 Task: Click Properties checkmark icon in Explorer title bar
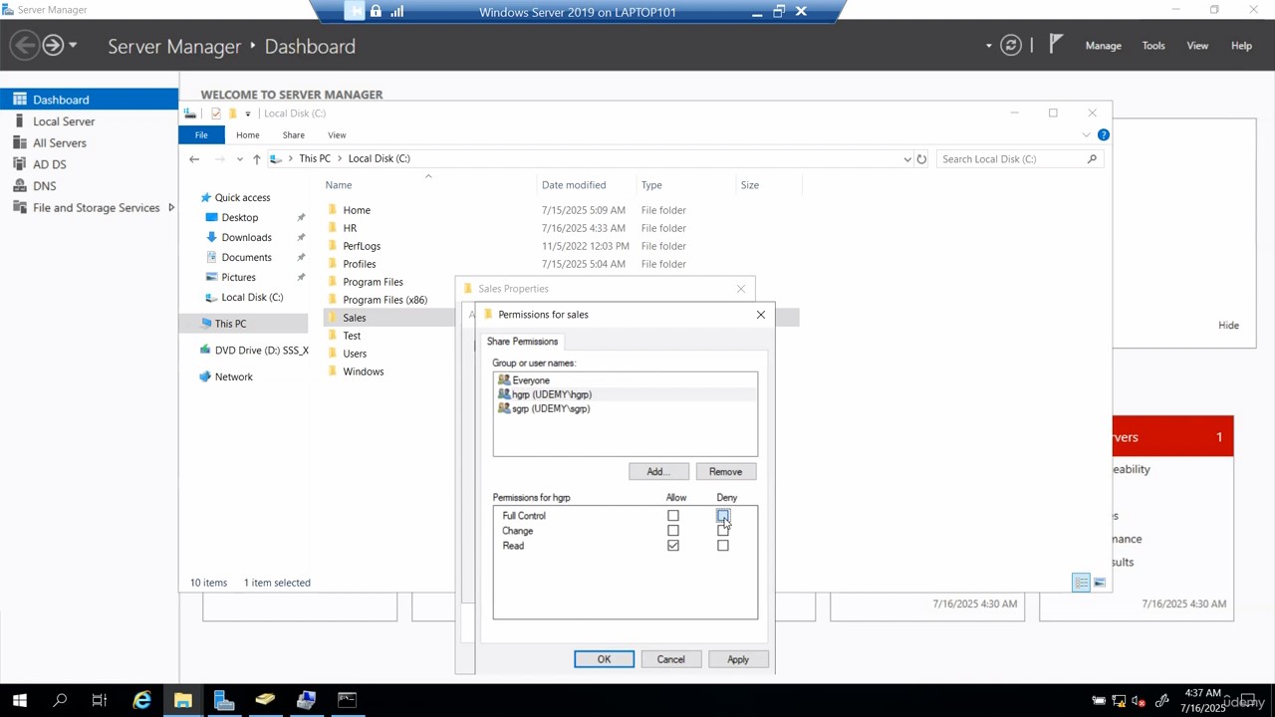tap(215, 114)
